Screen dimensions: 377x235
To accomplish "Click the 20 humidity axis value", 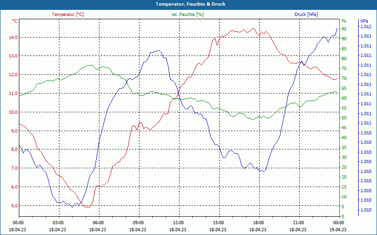I will click(x=344, y=177).
